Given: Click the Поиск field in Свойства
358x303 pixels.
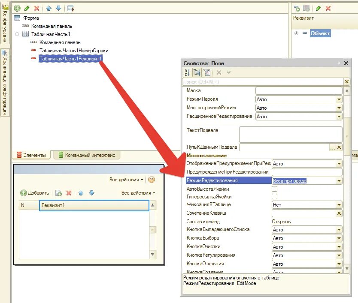Looking at the screenshot, I should coord(263,81).
